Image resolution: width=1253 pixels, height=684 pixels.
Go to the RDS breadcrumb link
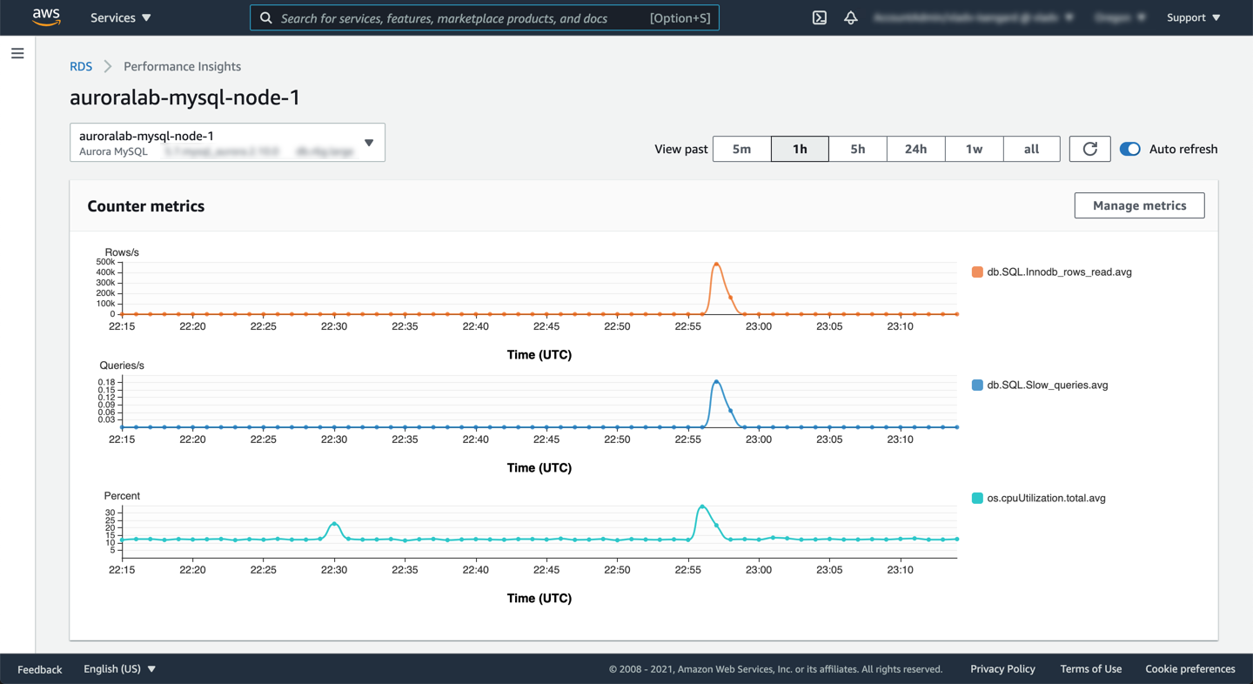[81, 66]
